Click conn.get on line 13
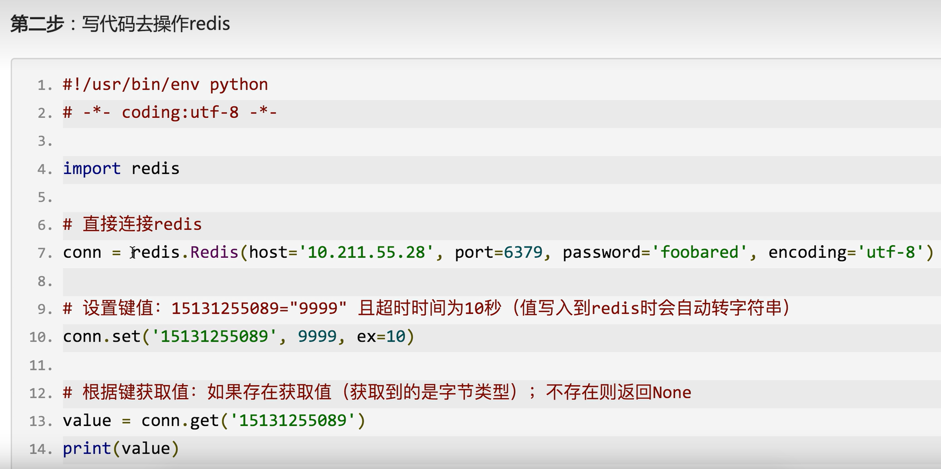This screenshot has height=469, width=941. click(x=180, y=421)
